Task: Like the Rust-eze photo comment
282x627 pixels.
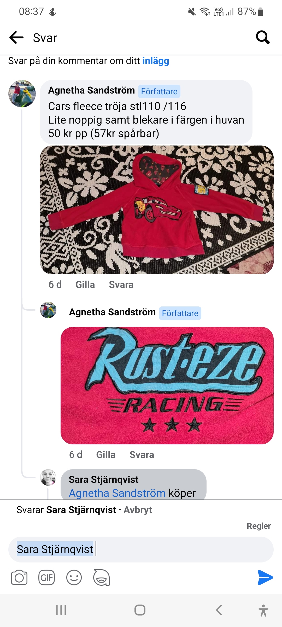Action: click(x=106, y=455)
